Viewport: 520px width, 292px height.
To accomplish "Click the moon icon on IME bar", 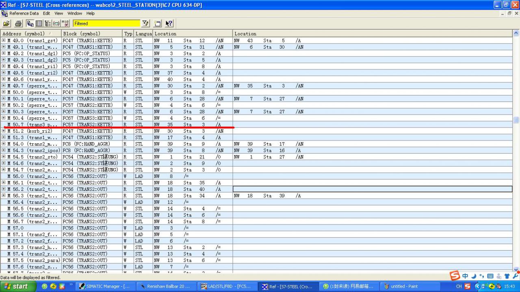I will [x=474, y=276].
